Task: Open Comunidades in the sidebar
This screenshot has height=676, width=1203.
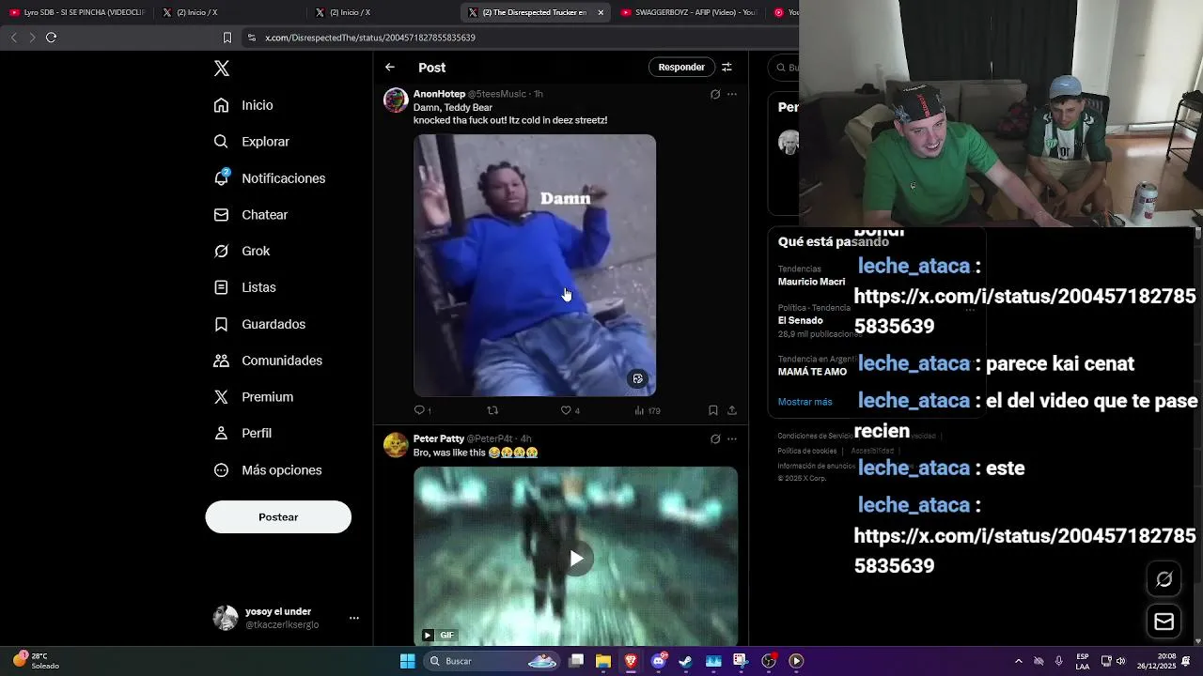Action: (269, 361)
